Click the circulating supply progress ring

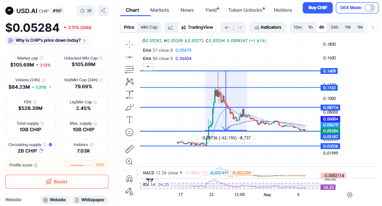[41, 151]
